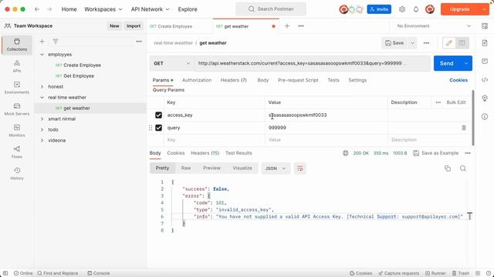Open the Workspaces menu

pos(103,9)
